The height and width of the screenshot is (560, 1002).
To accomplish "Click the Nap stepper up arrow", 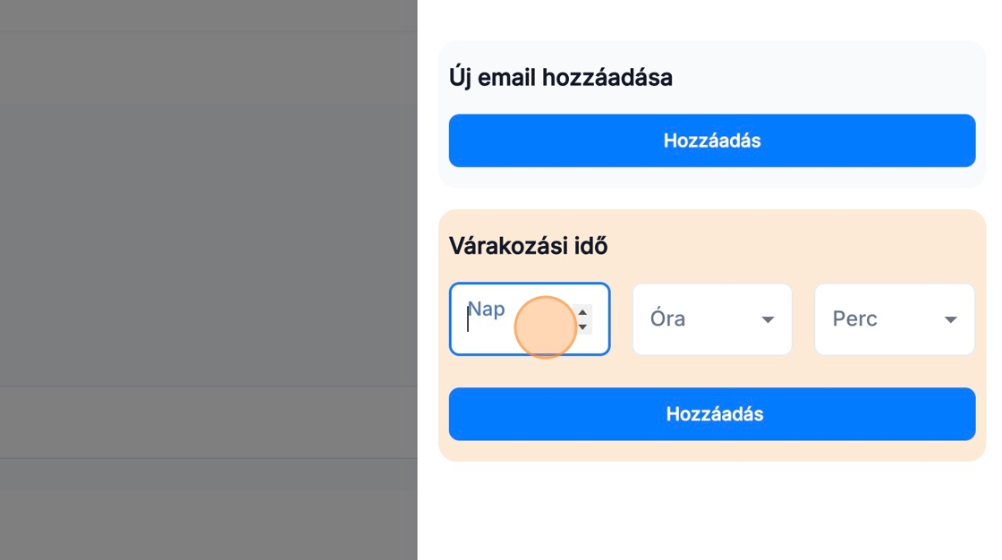I will (582, 312).
